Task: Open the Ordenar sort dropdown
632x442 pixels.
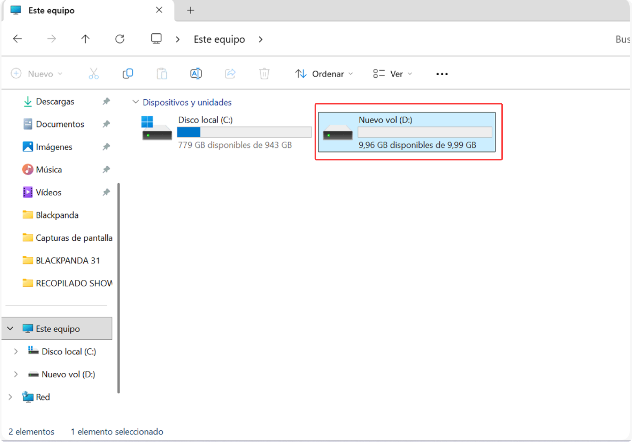Action: [324, 74]
